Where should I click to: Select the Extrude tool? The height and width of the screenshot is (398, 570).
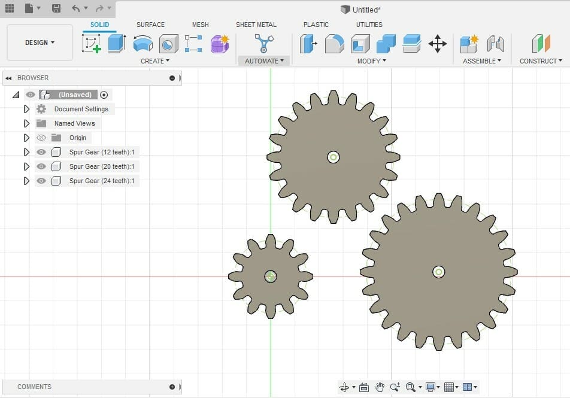tap(117, 44)
